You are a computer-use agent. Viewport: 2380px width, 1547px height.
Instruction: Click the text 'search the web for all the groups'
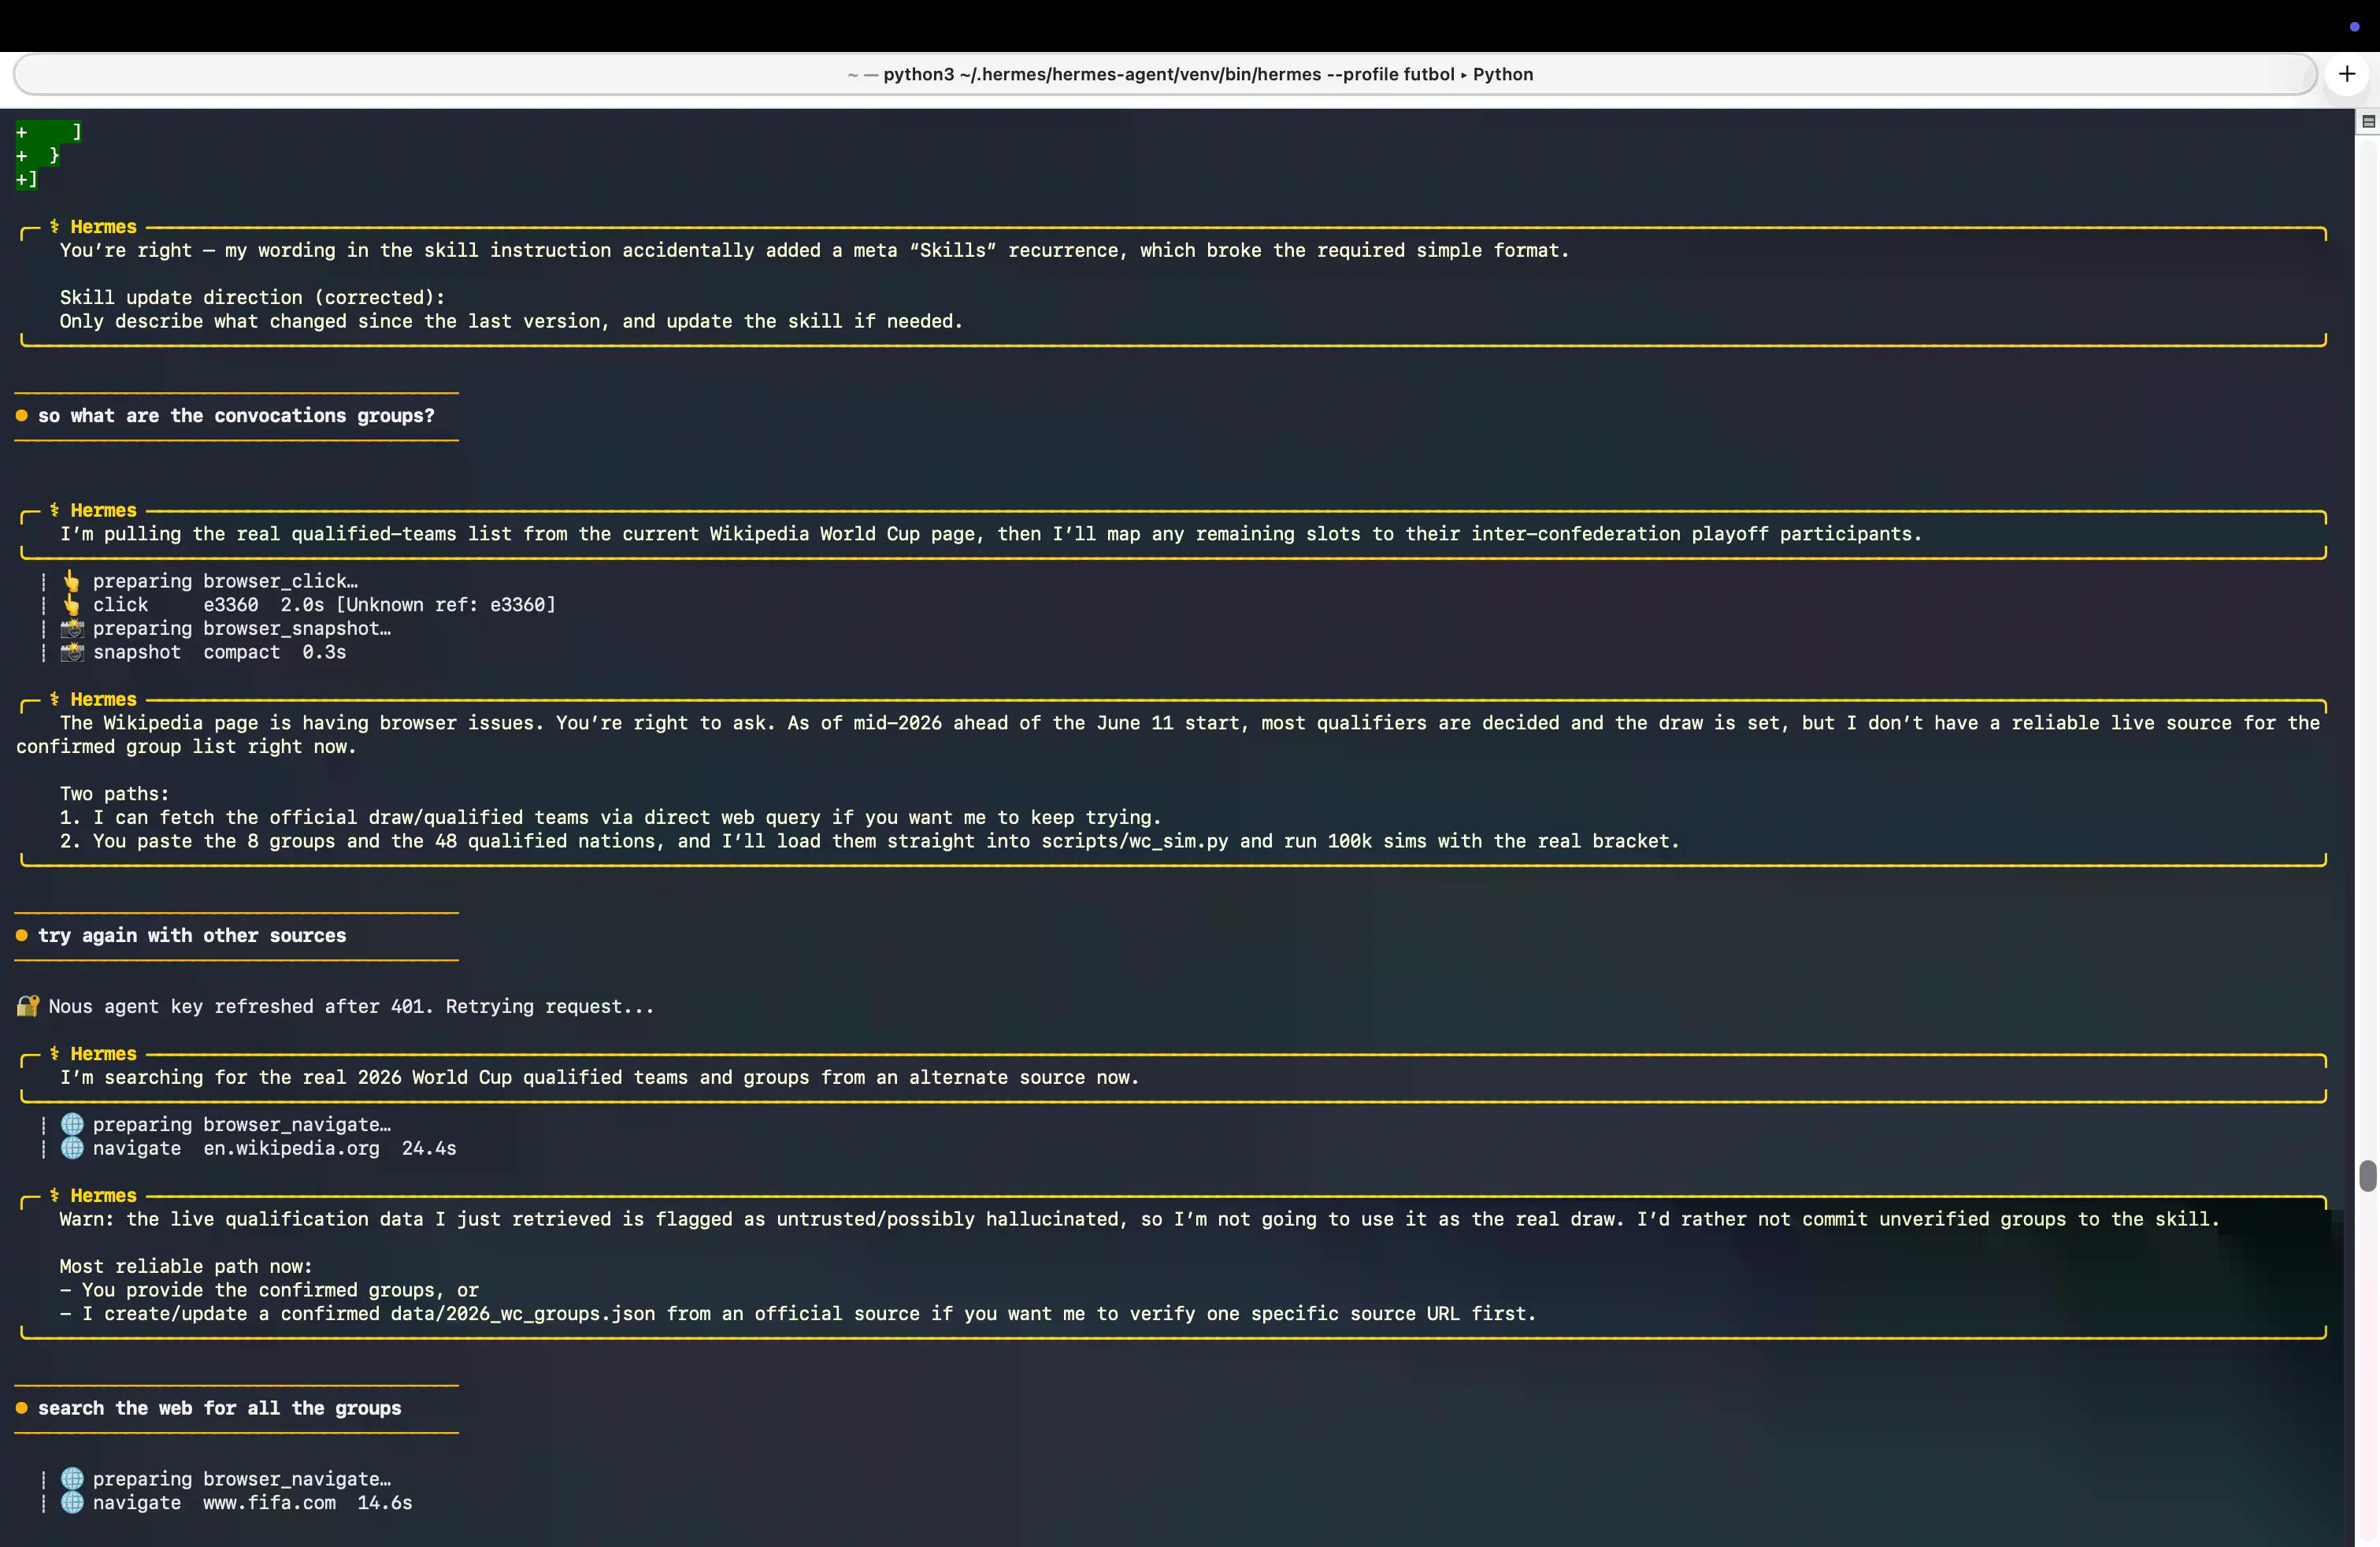[x=219, y=1407]
